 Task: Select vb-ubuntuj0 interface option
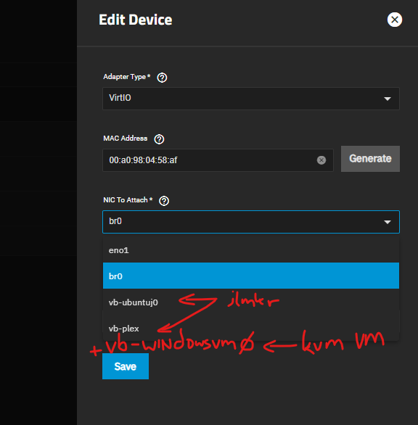251,302
